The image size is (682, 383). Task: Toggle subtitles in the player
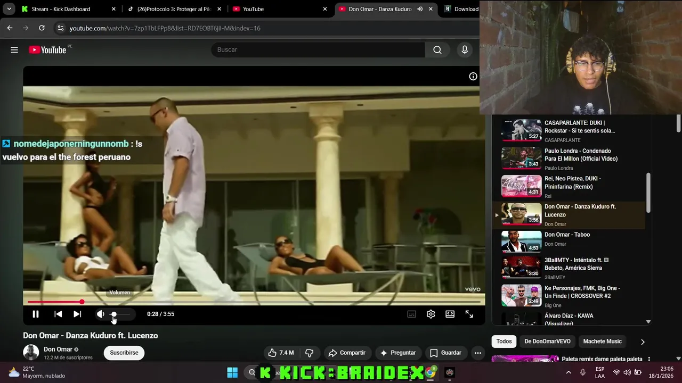[x=411, y=314]
